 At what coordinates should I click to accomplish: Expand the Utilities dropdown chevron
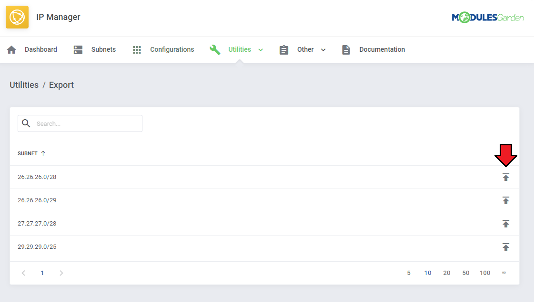(261, 50)
